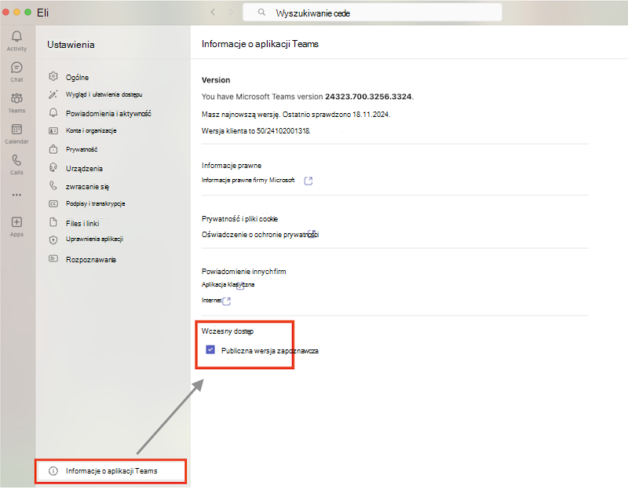
Task: Open Oświadczenie o ochronie prywatności link
Action: tap(260, 234)
